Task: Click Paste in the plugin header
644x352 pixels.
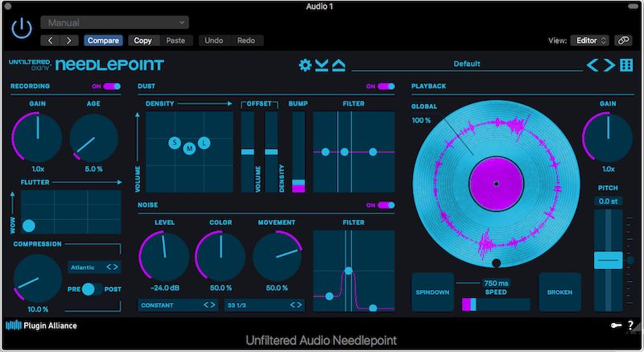Action: point(175,40)
